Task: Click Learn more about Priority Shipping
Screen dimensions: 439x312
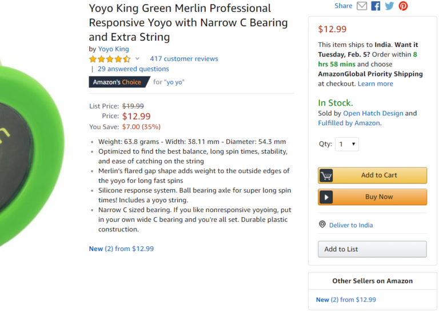Action: [375, 83]
